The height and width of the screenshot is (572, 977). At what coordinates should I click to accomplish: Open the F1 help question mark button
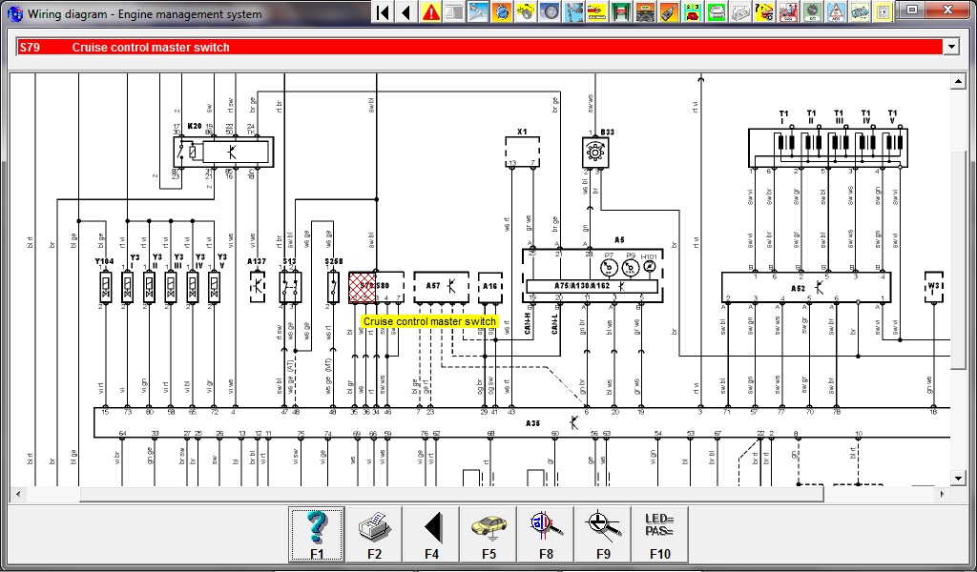point(317,534)
